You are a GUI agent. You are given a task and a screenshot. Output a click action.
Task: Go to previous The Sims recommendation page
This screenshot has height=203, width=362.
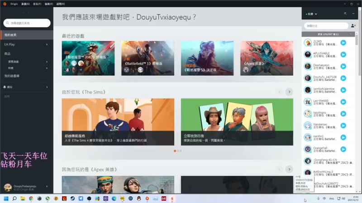(279, 92)
